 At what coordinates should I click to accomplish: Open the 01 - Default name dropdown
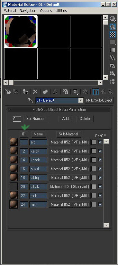coord(81,100)
